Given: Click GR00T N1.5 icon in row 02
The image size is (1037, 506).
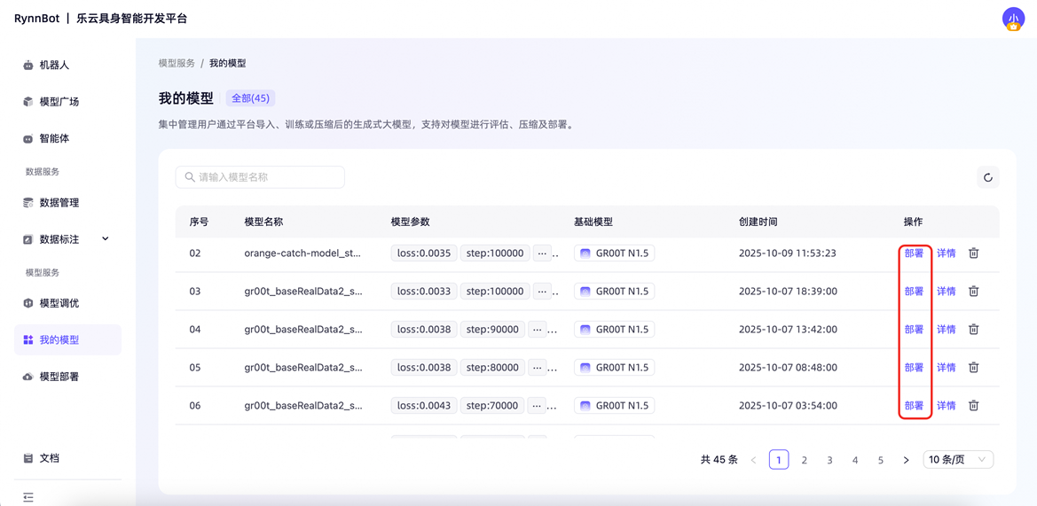Looking at the screenshot, I should (x=585, y=253).
